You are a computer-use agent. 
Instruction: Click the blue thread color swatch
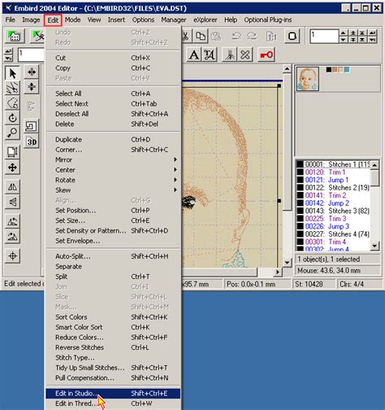click(347, 70)
